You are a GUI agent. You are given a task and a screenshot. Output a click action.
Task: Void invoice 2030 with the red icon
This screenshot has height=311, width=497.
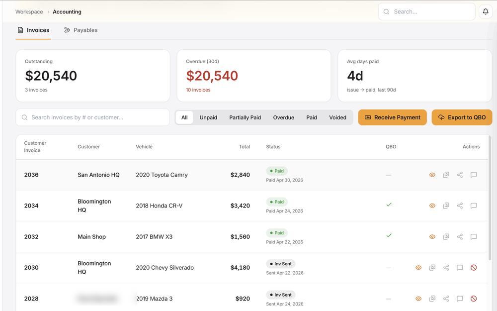[474, 268]
